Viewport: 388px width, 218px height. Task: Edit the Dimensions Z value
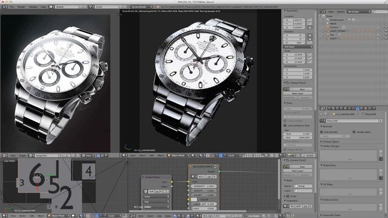click(x=298, y=78)
